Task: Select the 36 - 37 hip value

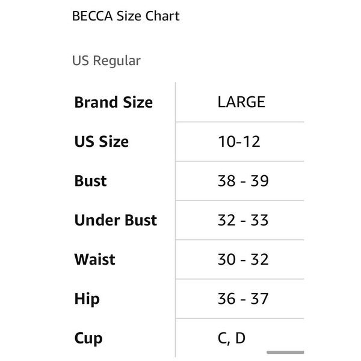Action: pos(243,299)
